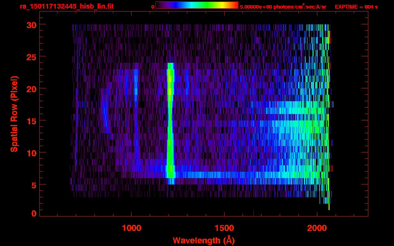This screenshot has height=246, width=394.
Task: Click the ra_150117132445_hisb_lin.fit filename title
Action: click(x=66, y=6)
